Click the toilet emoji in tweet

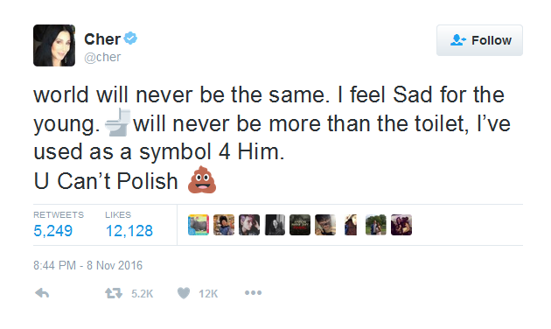[x=118, y=122]
